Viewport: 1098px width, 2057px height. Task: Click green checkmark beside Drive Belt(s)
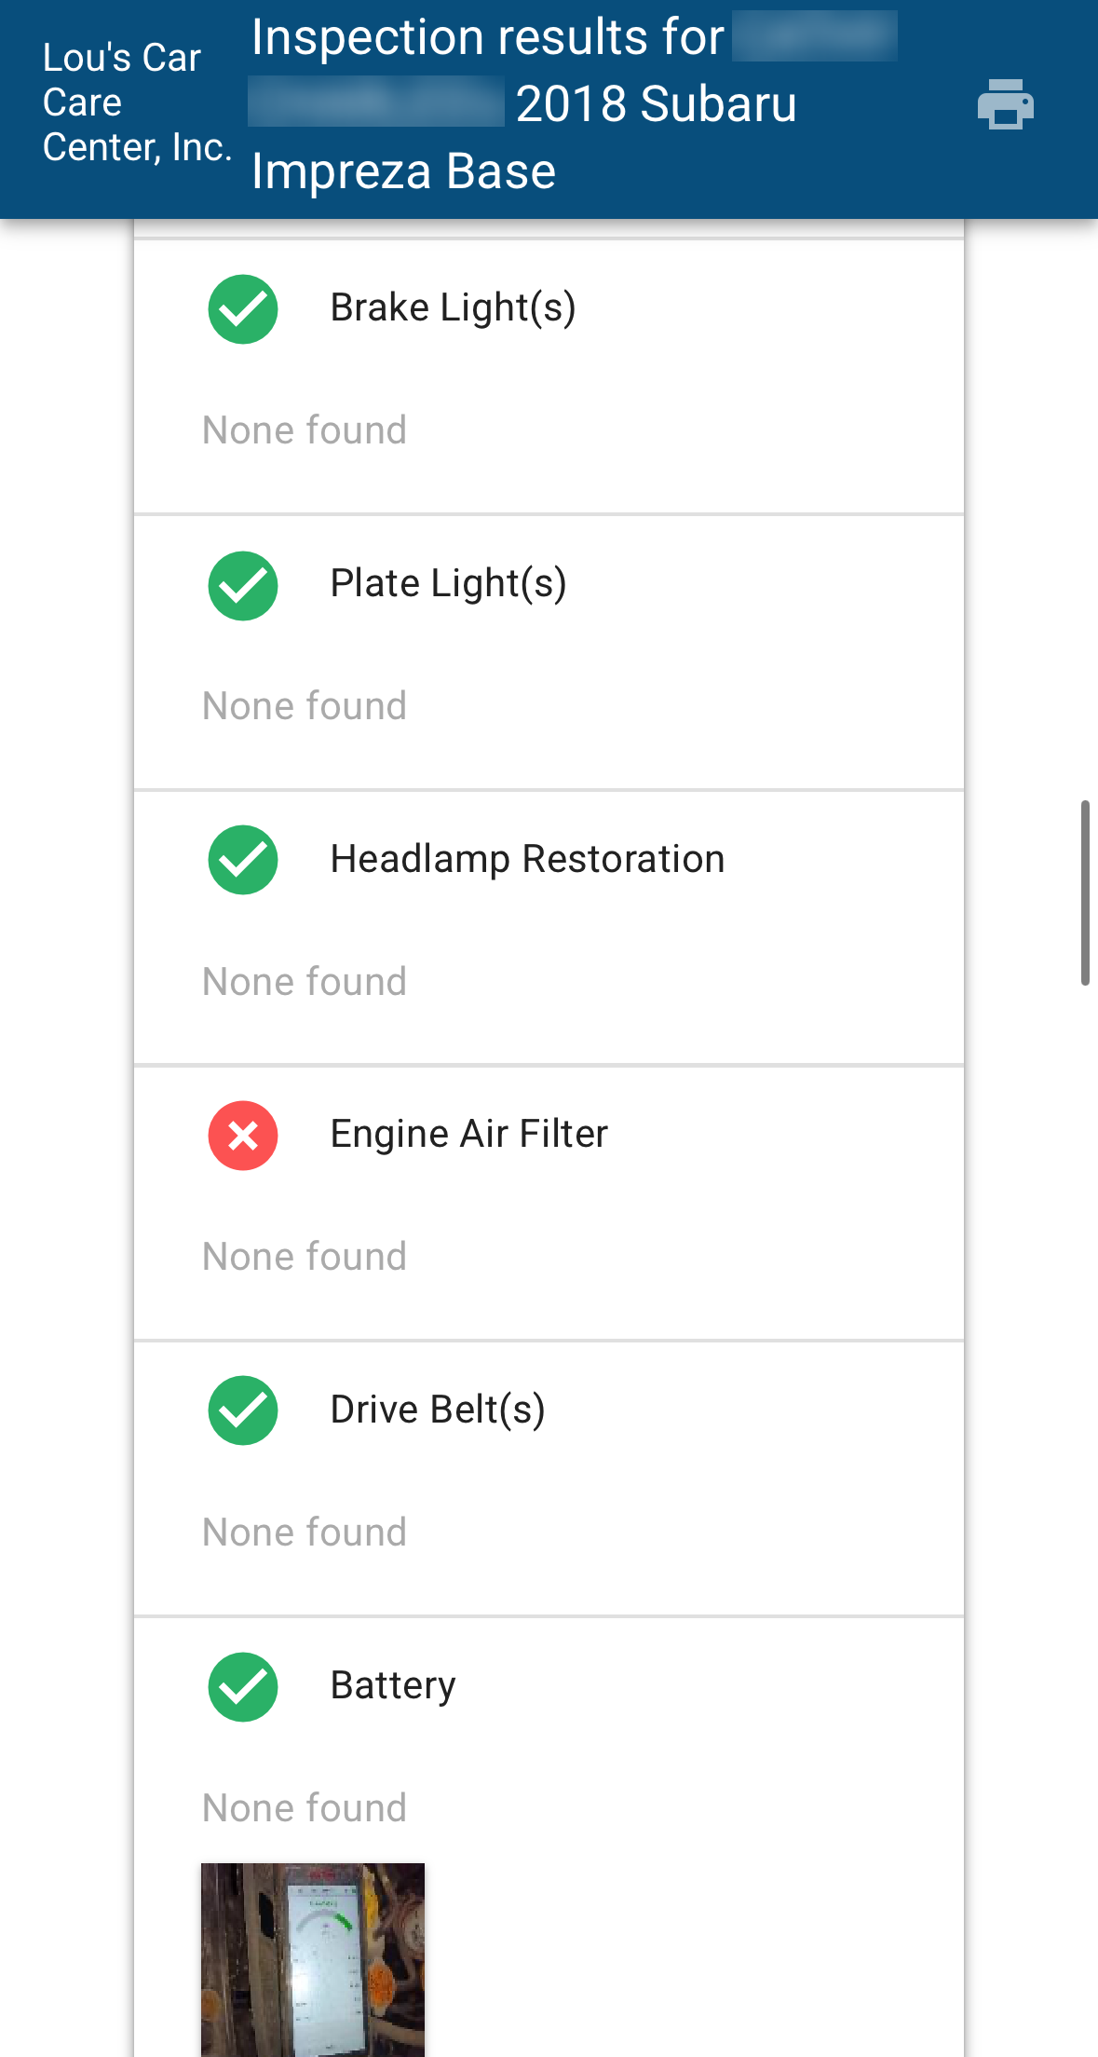243,1410
